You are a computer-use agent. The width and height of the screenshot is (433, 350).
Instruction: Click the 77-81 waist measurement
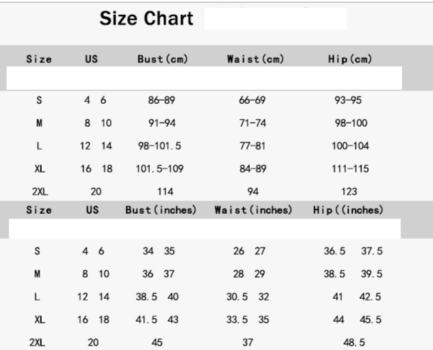(x=252, y=146)
